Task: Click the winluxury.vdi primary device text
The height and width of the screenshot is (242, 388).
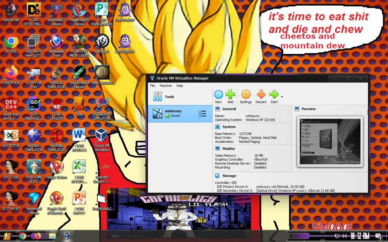Action: pyautogui.click(x=280, y=187)
